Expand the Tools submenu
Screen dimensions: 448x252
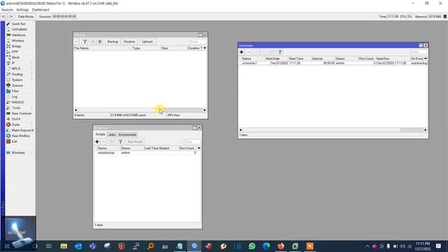click(x=15, y=108)
